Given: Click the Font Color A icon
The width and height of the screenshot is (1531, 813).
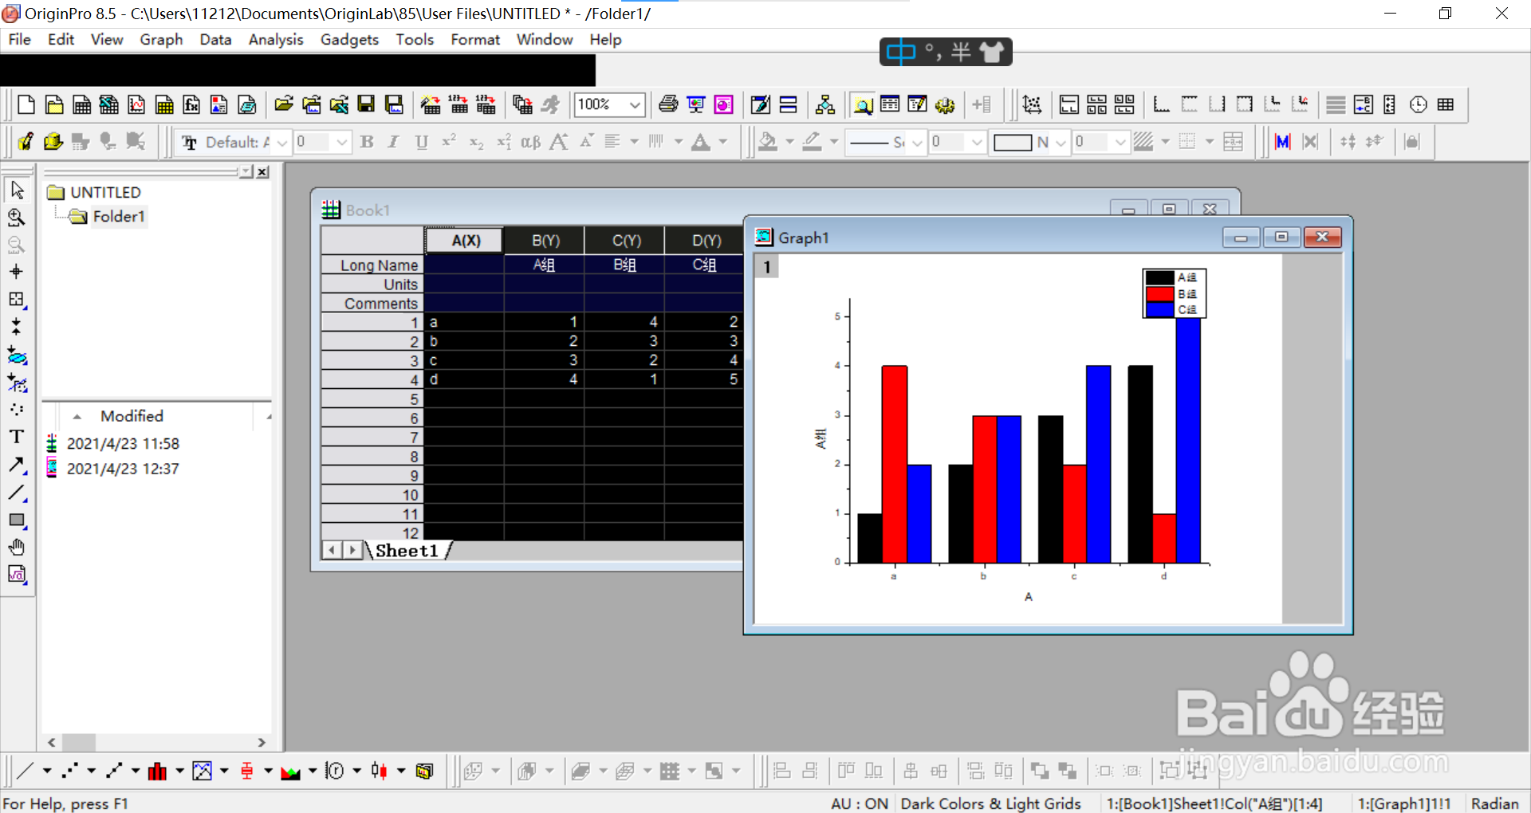Looking at the screenshot, I should (701, 142).
